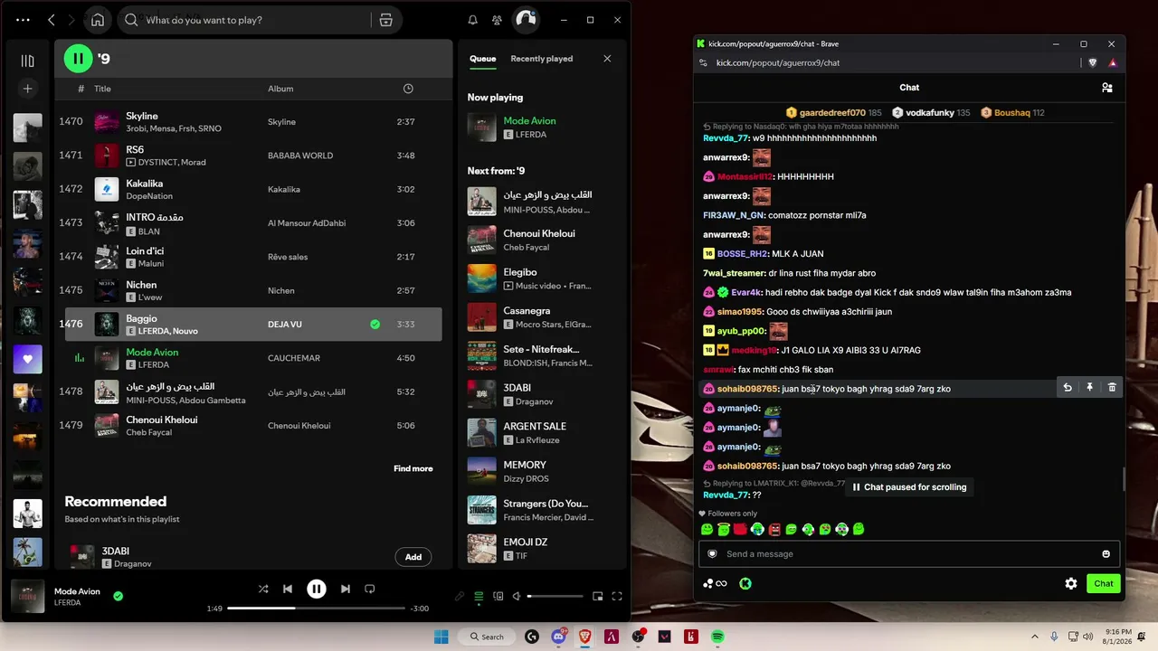Add 3DABI to the playlist
This screenshot has height=651, width=1158.
pyautogui.click(x=413, y=557)
